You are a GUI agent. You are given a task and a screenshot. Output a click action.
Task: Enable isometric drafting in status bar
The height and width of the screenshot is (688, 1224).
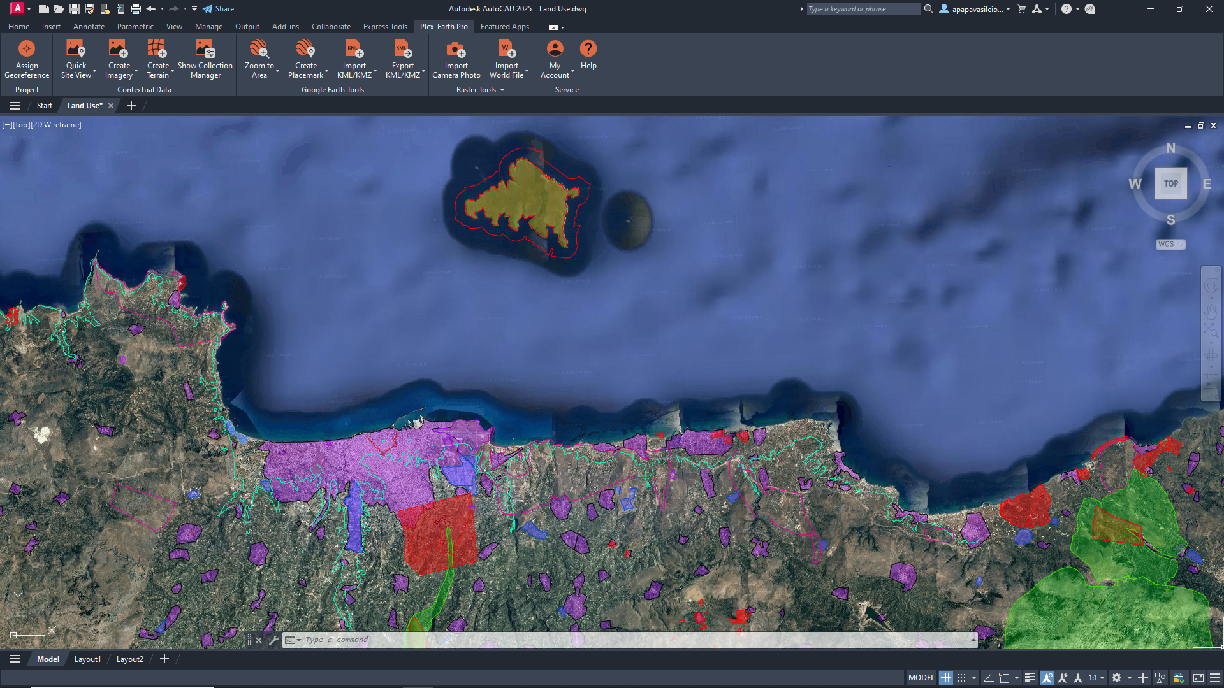tap(1004, 677)
